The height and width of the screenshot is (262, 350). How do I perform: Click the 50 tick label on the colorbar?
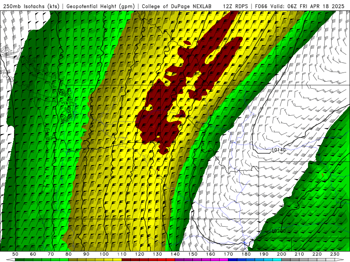15,254
